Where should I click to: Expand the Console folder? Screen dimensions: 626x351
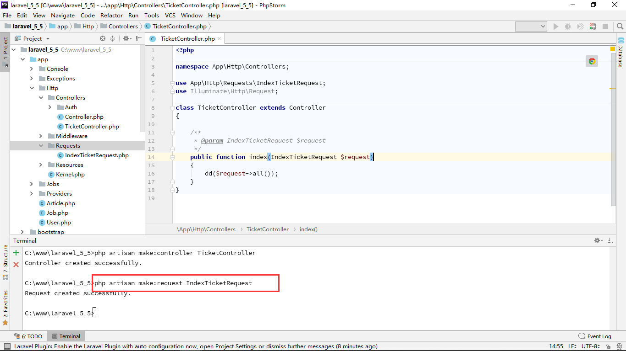(x=32, y=69)
